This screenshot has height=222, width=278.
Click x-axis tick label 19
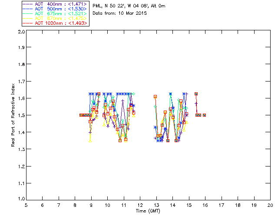point(254,205)
